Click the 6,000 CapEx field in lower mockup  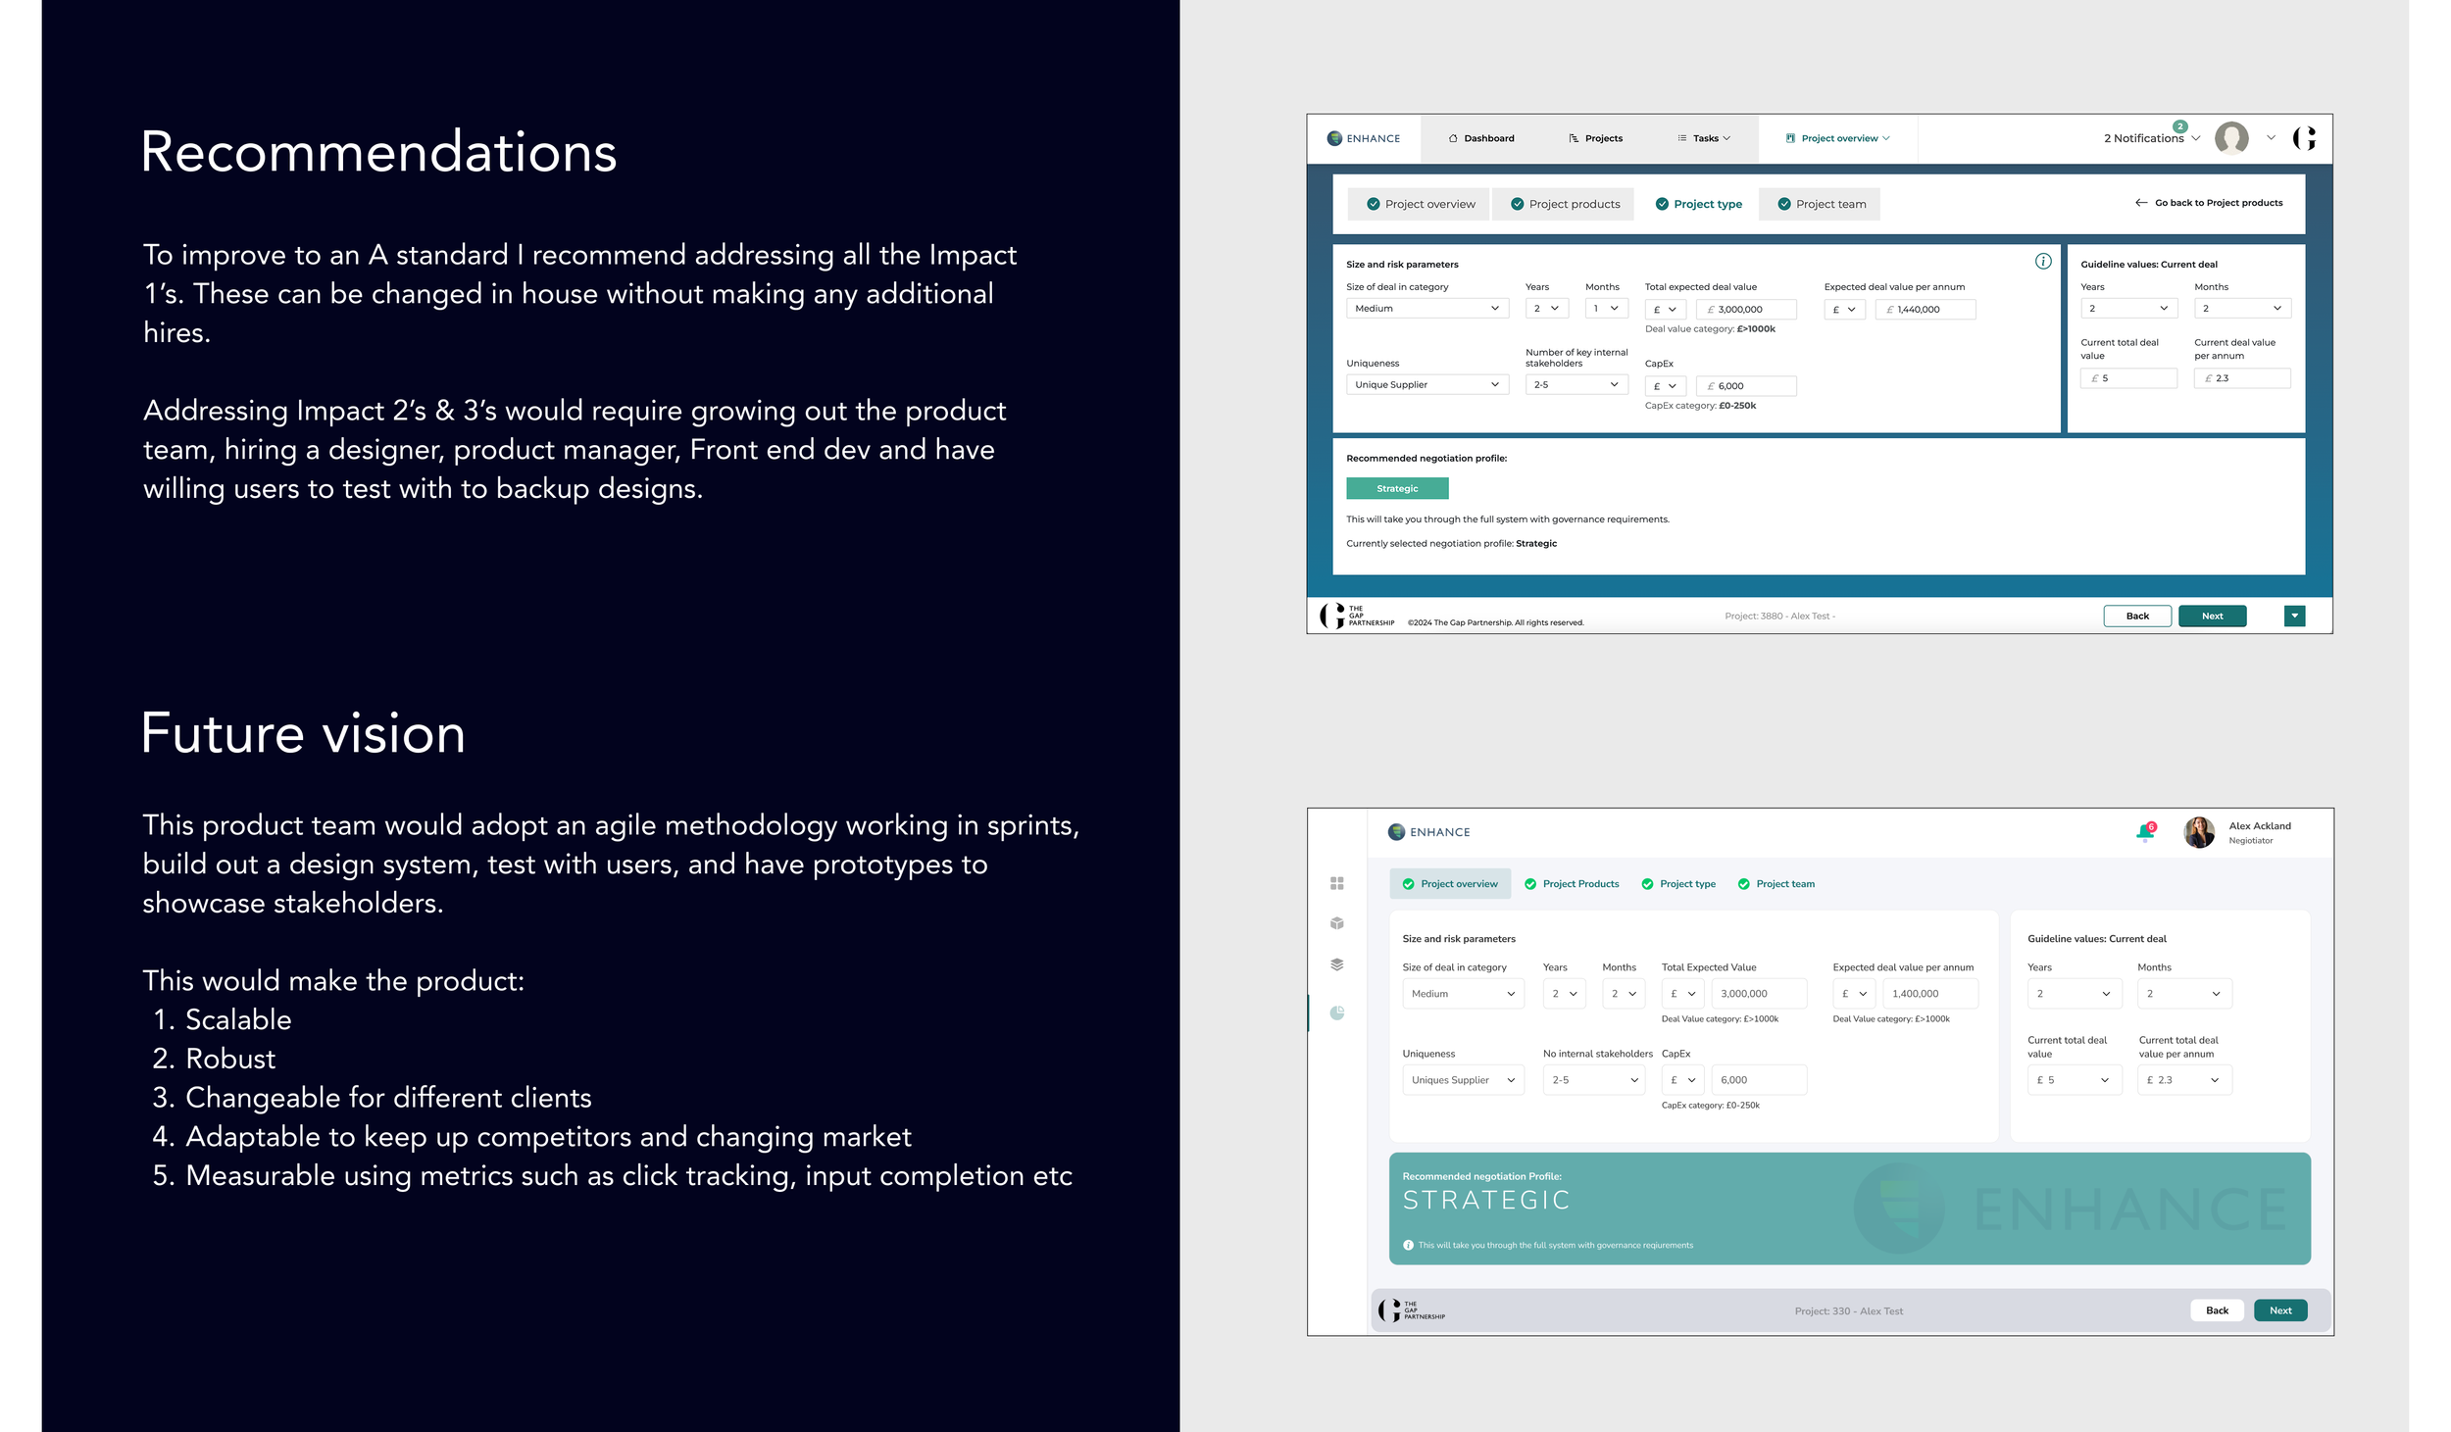[1759, 1080]
